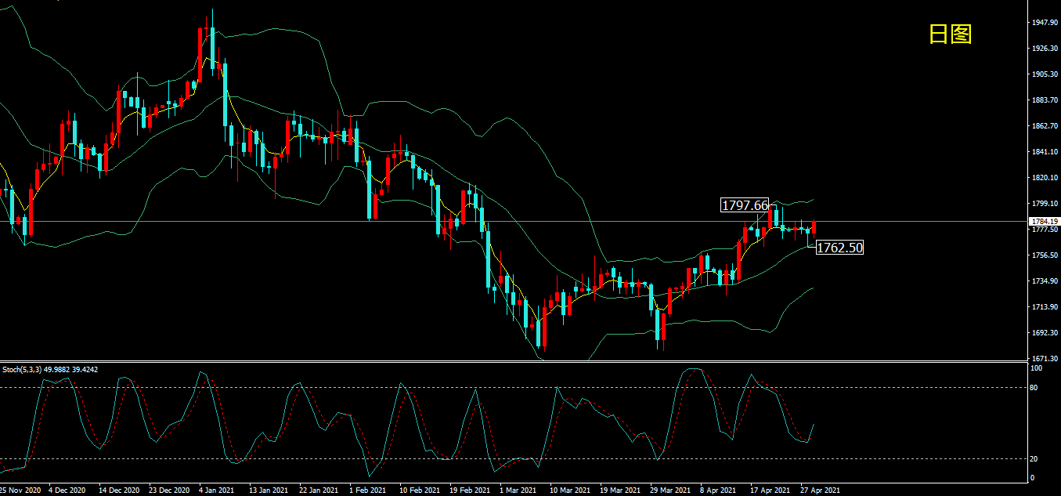
Task: Click the yellow 日图 chart title text
Action: [950, 34]
